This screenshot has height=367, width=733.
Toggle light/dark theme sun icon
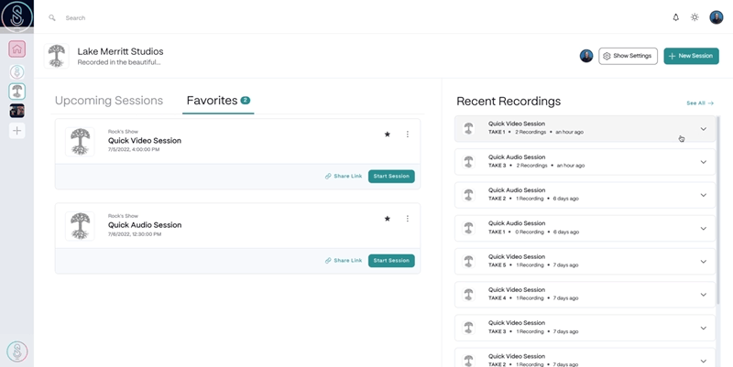(695, 17)
